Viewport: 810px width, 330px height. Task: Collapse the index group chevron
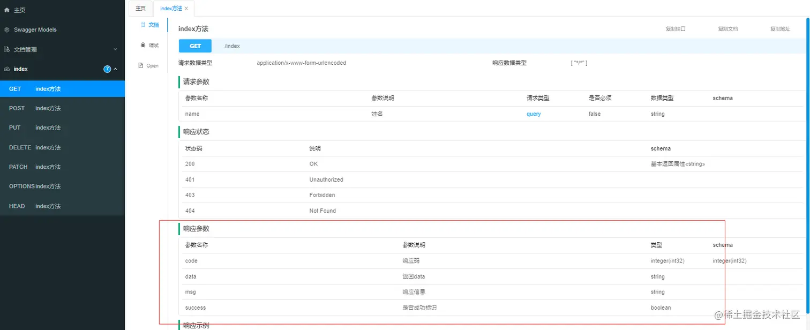(115, 69)
